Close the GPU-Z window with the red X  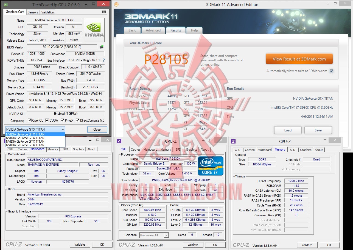[103, 4]
